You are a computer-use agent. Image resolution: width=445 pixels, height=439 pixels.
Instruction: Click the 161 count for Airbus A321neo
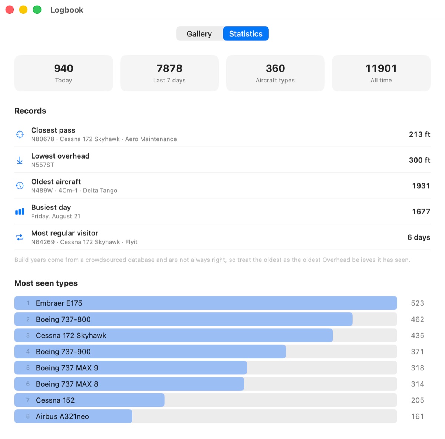pos(418,416)
